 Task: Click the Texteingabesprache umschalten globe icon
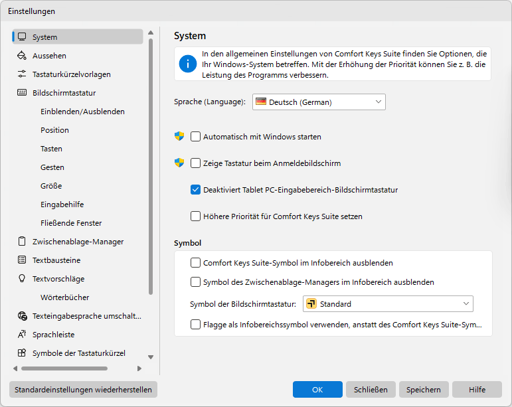(22, 315)
